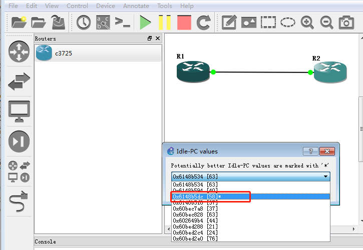Suspend all devices with yellow pause button
Viewport: 363px width, 250px height.
click(165, 22)
